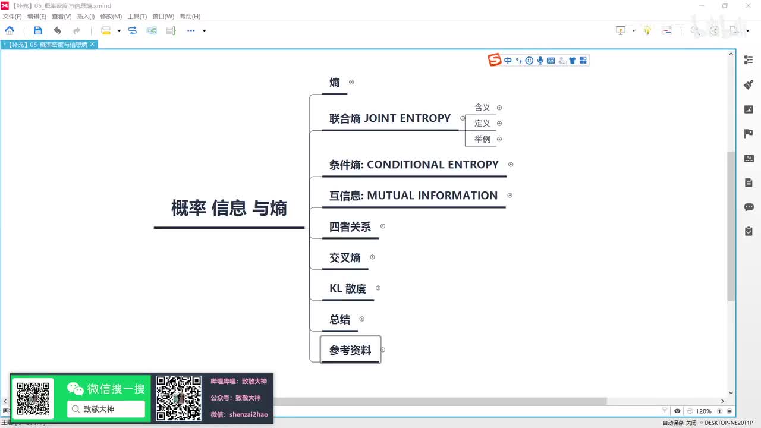Expand the 参考资料 topic
Screen dimensions: 761x428
pyautogui.click(x=383, y=350)
